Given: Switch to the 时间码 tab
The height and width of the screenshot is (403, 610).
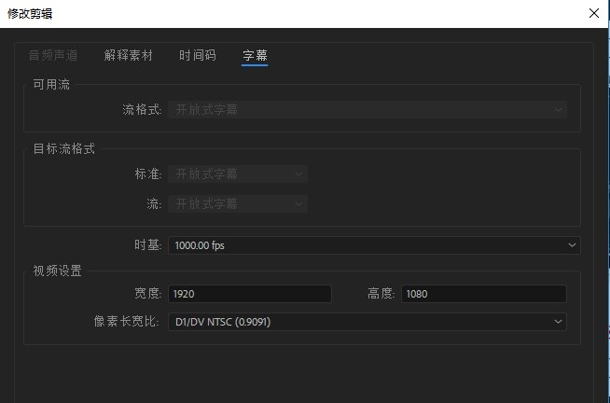Looking at the screenshot, I should 197,55.
